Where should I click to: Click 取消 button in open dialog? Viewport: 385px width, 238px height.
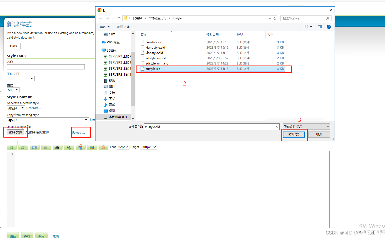point(319,135)
